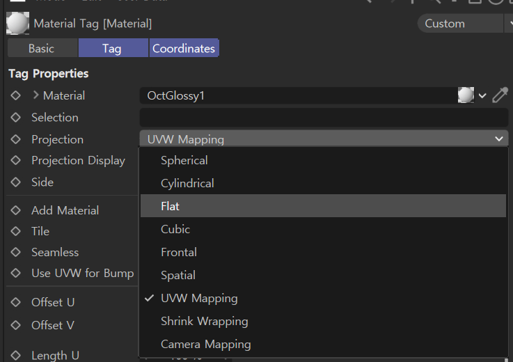Click the Material Tag sphere icon in header
This screenshot has height=362, width=513.
17,24
